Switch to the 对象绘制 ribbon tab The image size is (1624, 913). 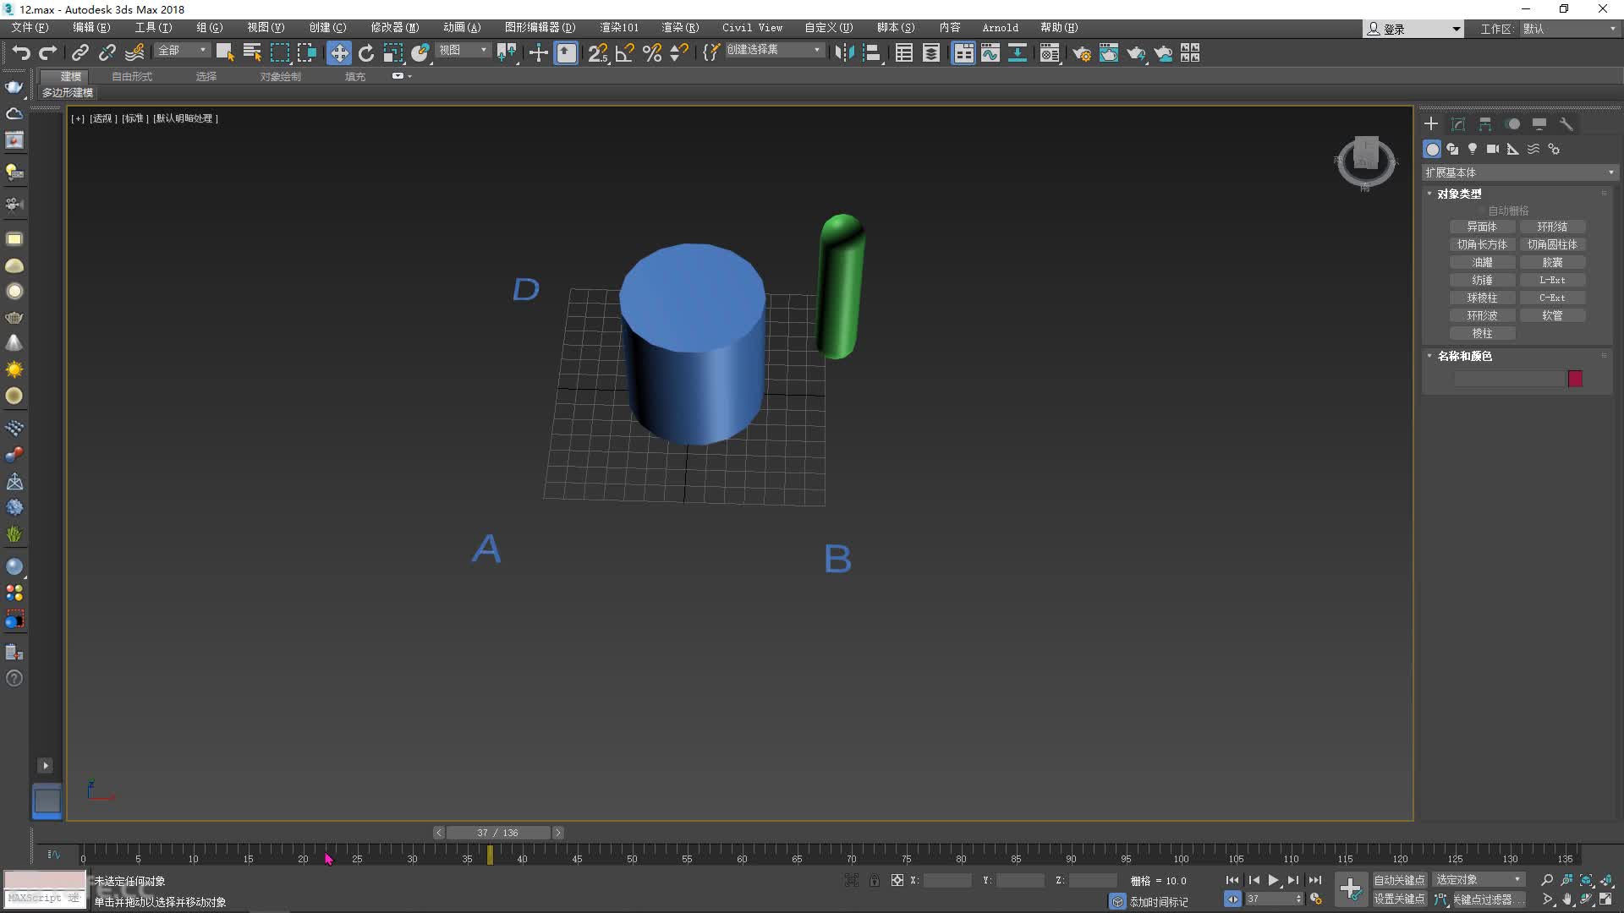[x=281, y=76]
